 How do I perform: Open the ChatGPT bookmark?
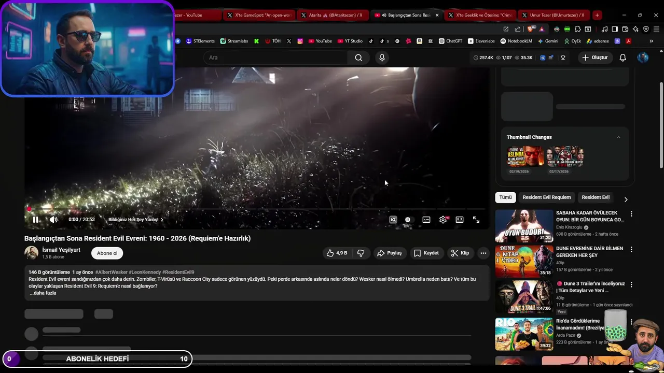click(x=450, y=41)
